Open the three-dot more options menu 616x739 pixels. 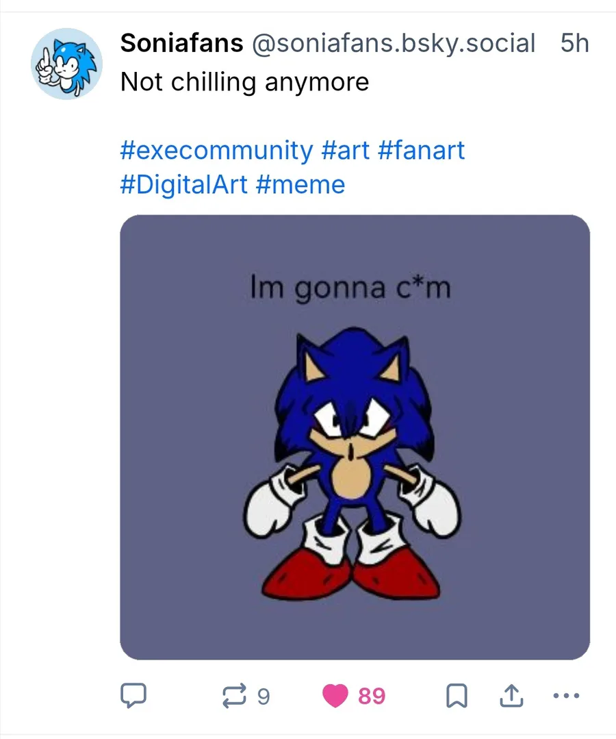pyautogui.click(x=565, y=696)
